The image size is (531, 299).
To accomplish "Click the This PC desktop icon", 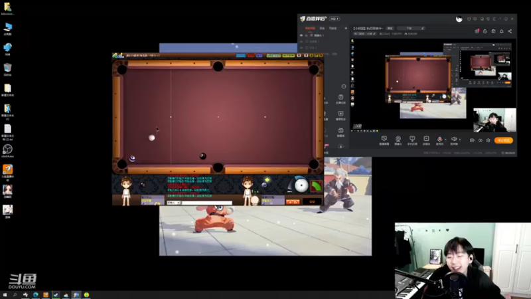I will click(7, 28).
